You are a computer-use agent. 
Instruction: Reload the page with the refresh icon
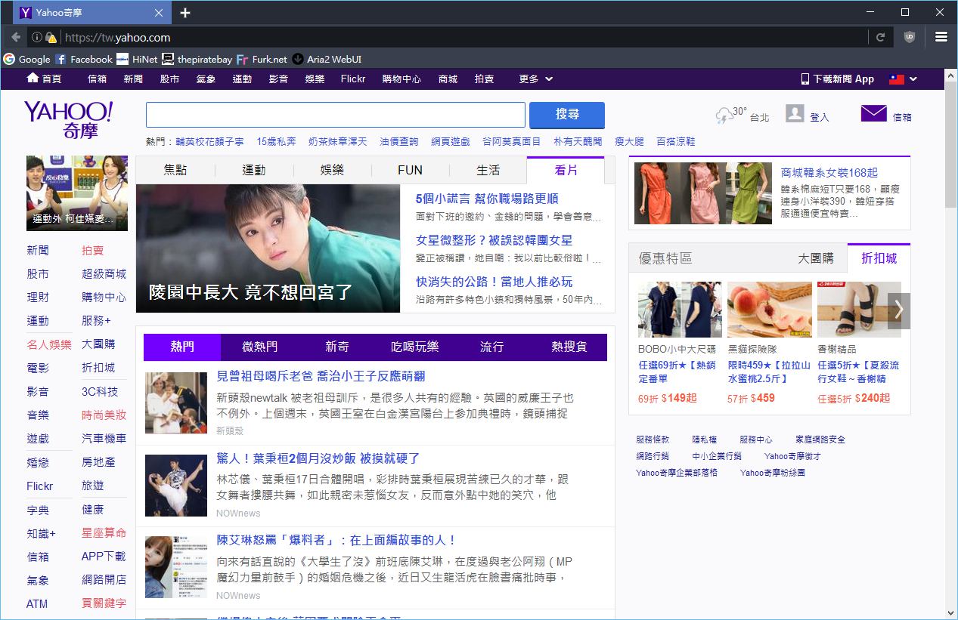(x=880, y=37)
